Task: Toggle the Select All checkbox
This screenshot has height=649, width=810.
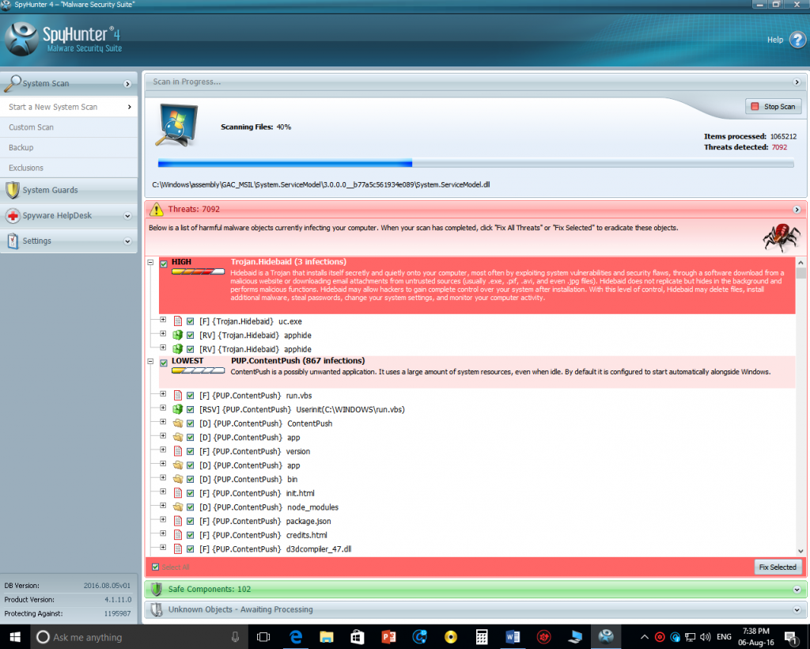Action: pos(156,567)
